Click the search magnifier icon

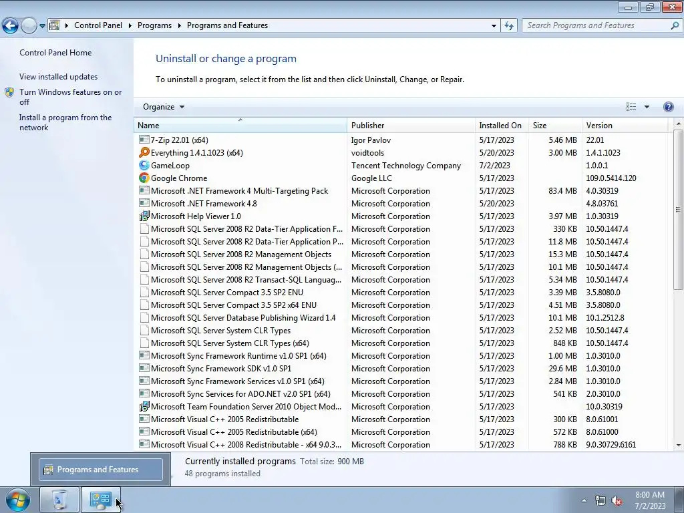675,25
